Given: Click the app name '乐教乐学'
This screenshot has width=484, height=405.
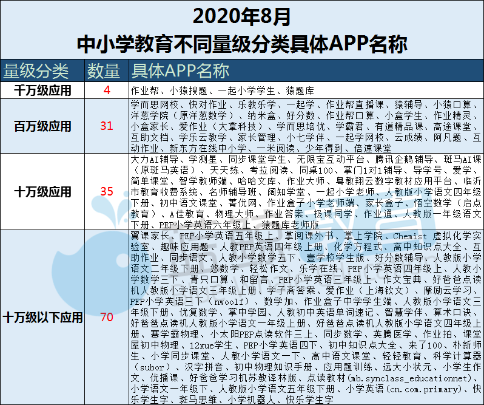Looking at the screenshot, I should (257, 104).
